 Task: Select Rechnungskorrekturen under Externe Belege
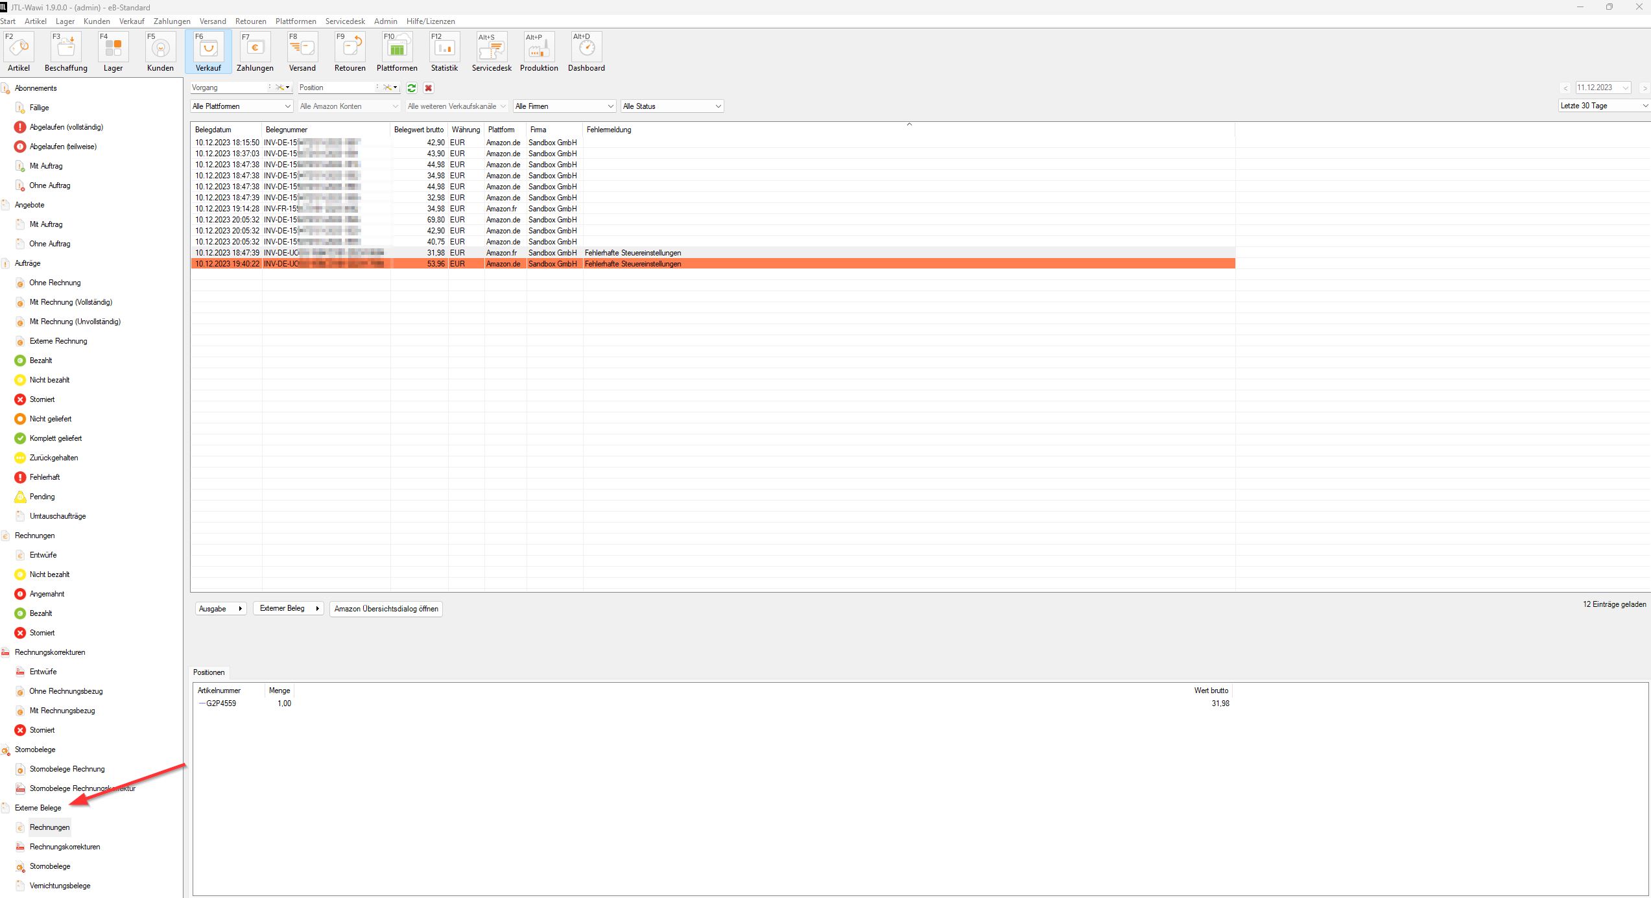coord(65,847)
